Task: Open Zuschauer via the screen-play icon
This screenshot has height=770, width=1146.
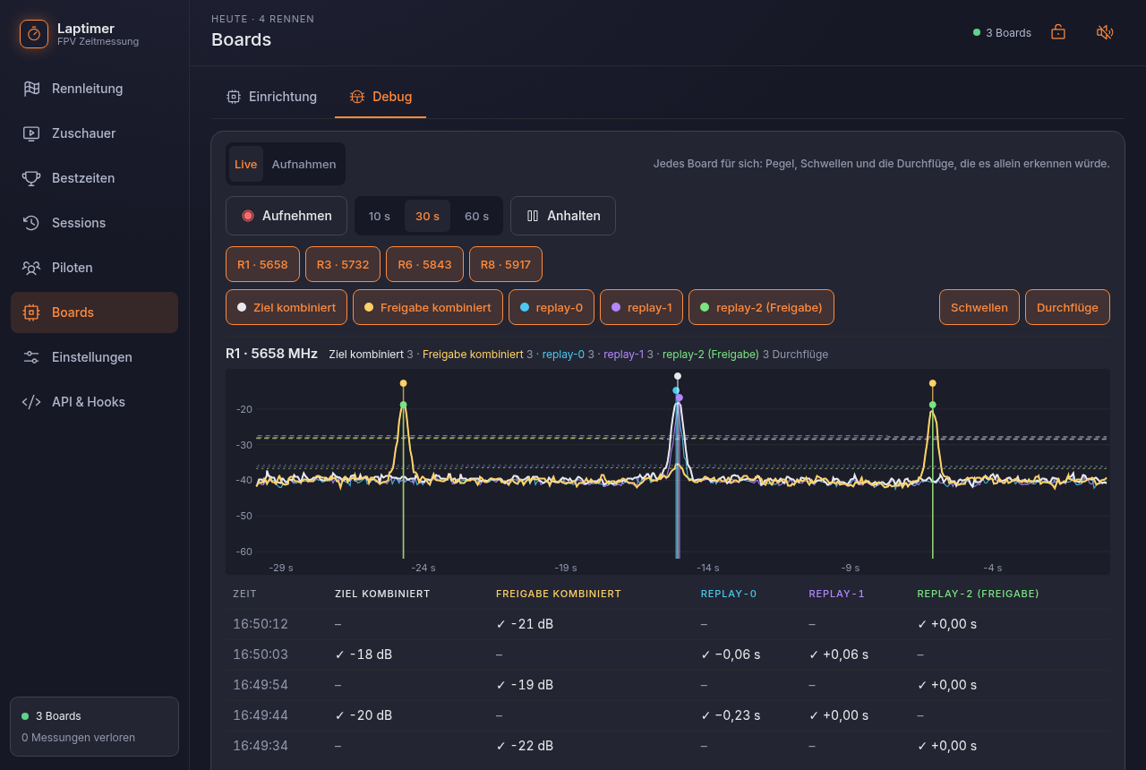Action: coord(31,133)
